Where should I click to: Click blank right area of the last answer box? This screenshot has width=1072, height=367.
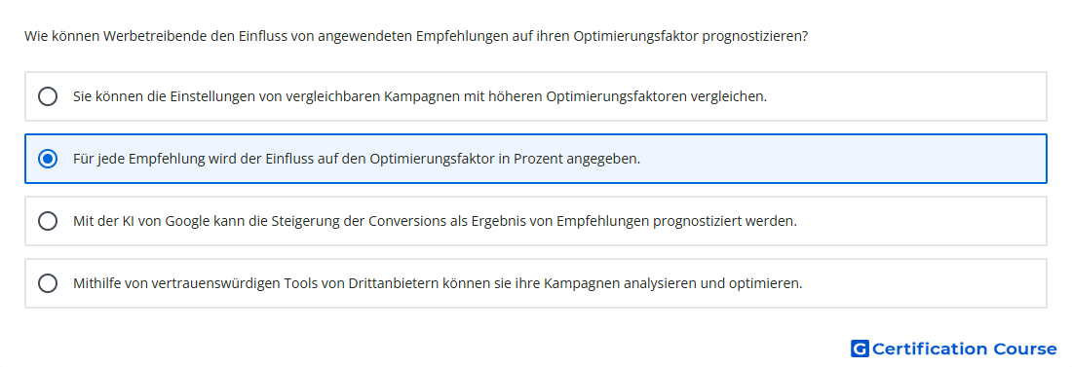[924, 283]
